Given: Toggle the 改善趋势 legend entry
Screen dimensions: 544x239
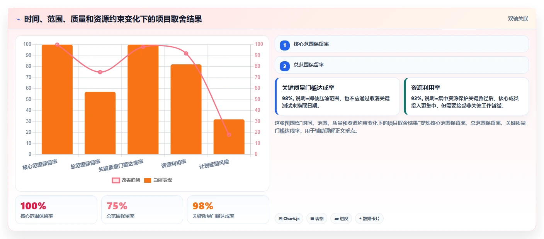Looking at the screenshot, I should (126, 180).
